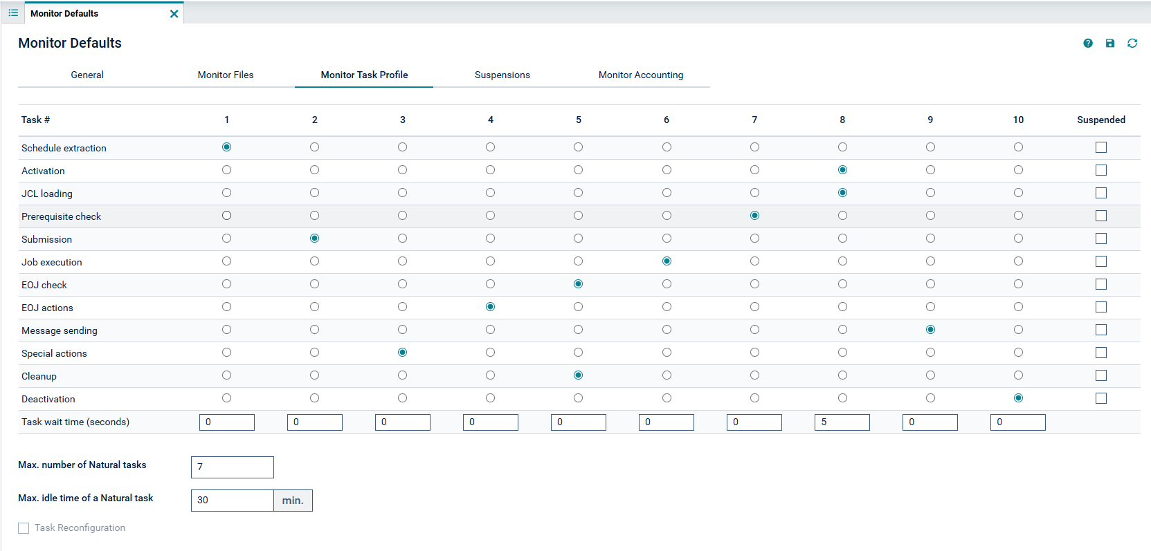The width and height of the screenshot is (1151, 551).
Task: Tick Suspended for Deactivation
Action: tap(1101, 398)
